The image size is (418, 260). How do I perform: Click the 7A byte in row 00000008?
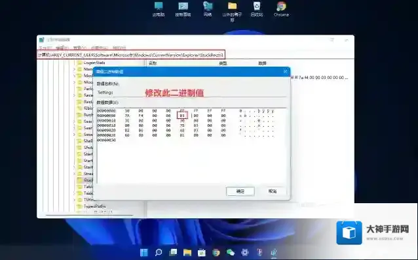click(127, 116)
